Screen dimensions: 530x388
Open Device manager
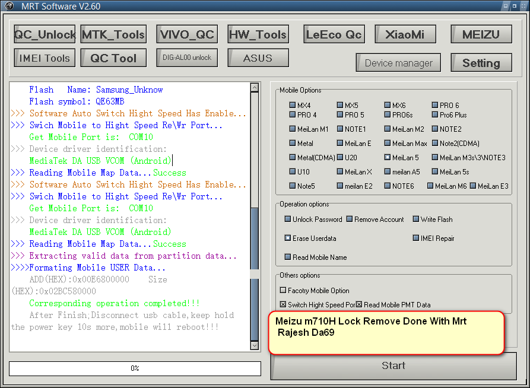click(398, 62)
